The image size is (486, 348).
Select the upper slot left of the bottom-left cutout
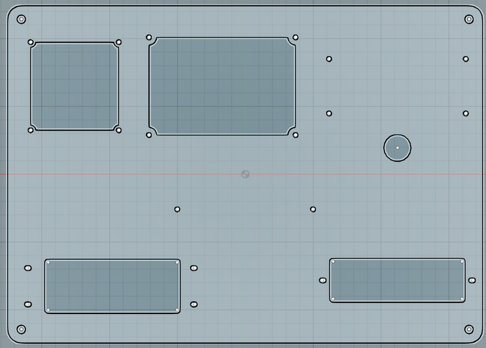point(28,268)
